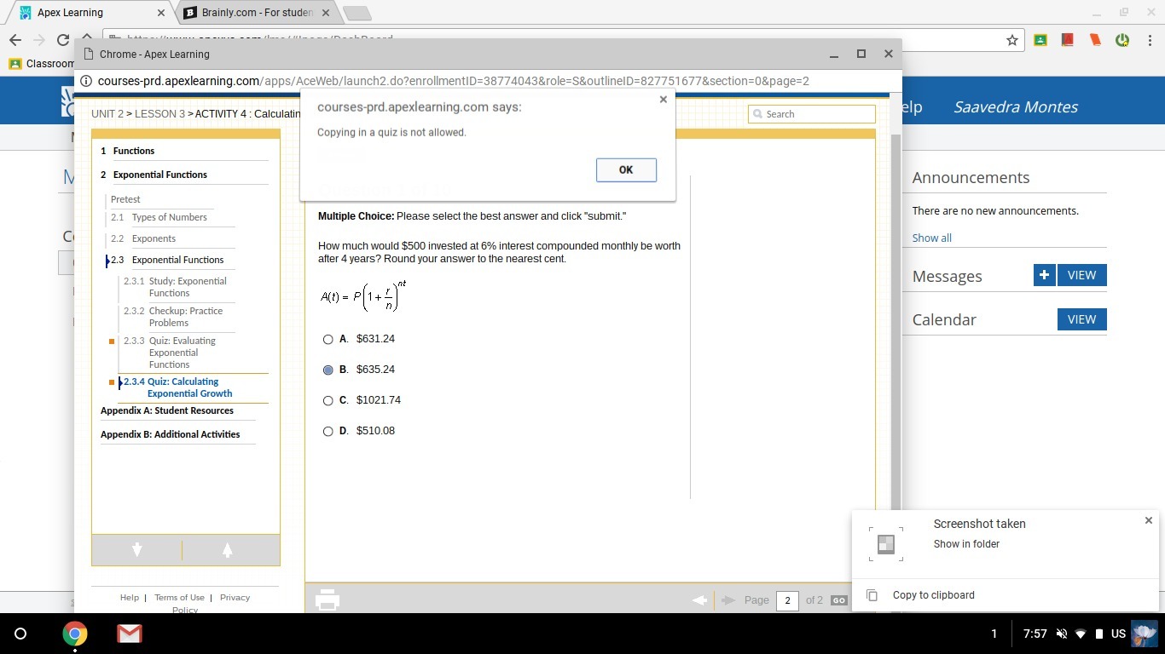This screenshot has width=1165, height=654.
Task: Go to the previous quiz page arrow
Action: [x=700, y=599]
